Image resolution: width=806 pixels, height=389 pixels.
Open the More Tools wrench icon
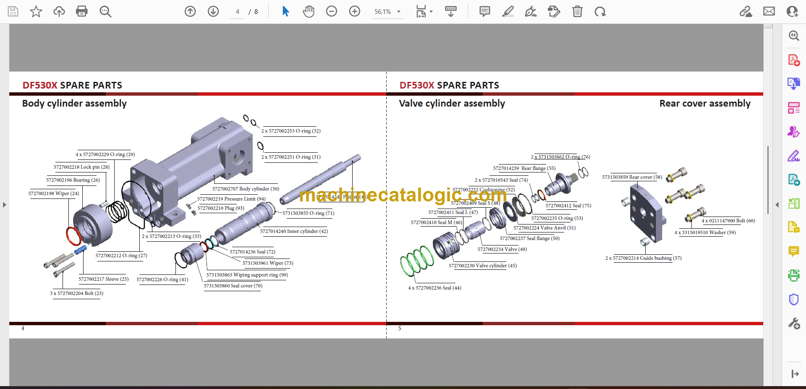pos(794,324)
